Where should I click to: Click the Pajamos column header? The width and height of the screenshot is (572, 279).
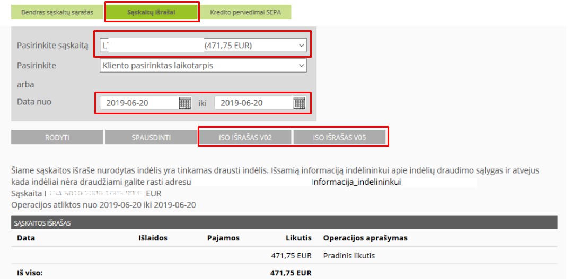pos(223,238)
